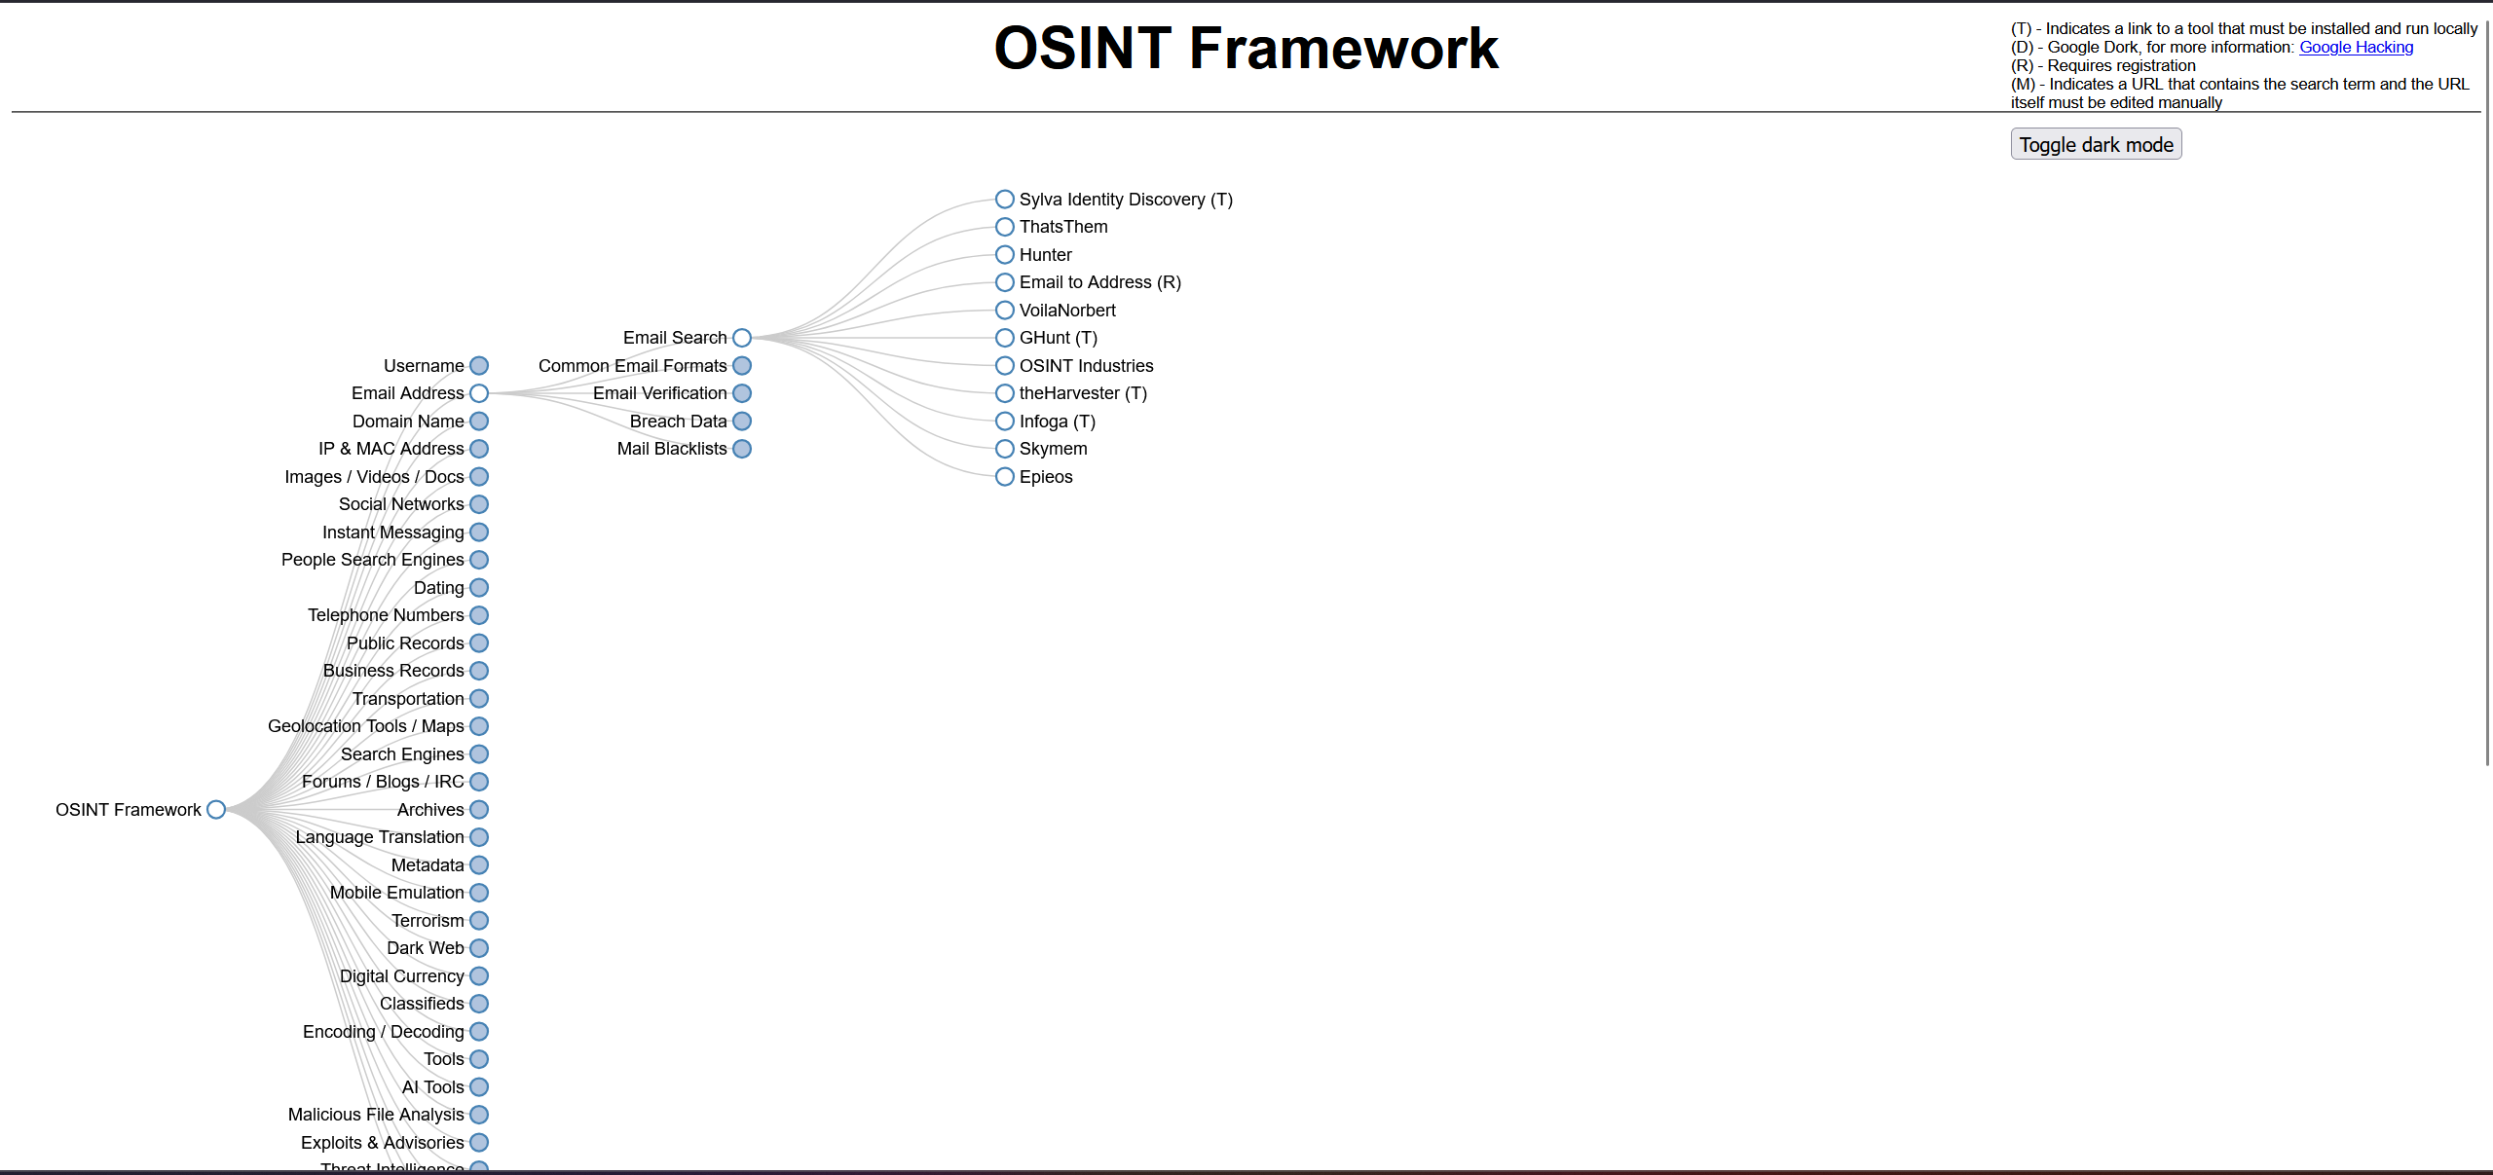This screenshot has width=2493, height=1175.
Task: Expand the Breach Data branch
Action: point(742,422)
